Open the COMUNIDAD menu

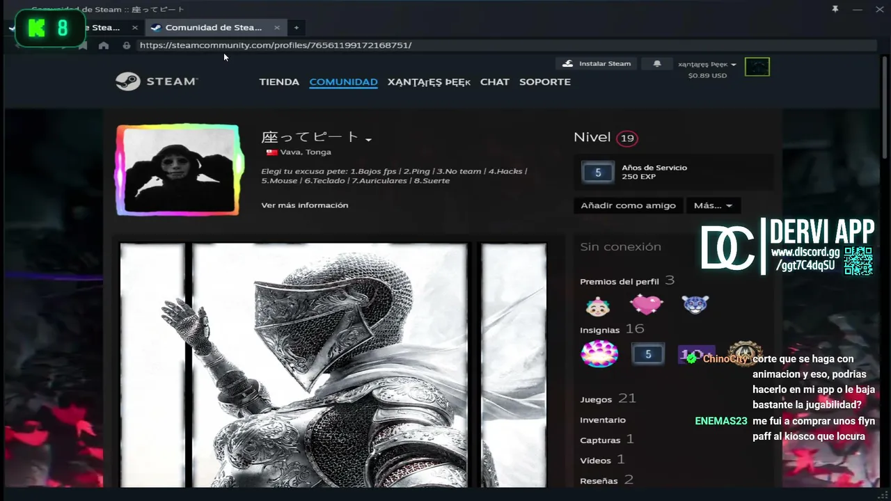click(343, 81)
